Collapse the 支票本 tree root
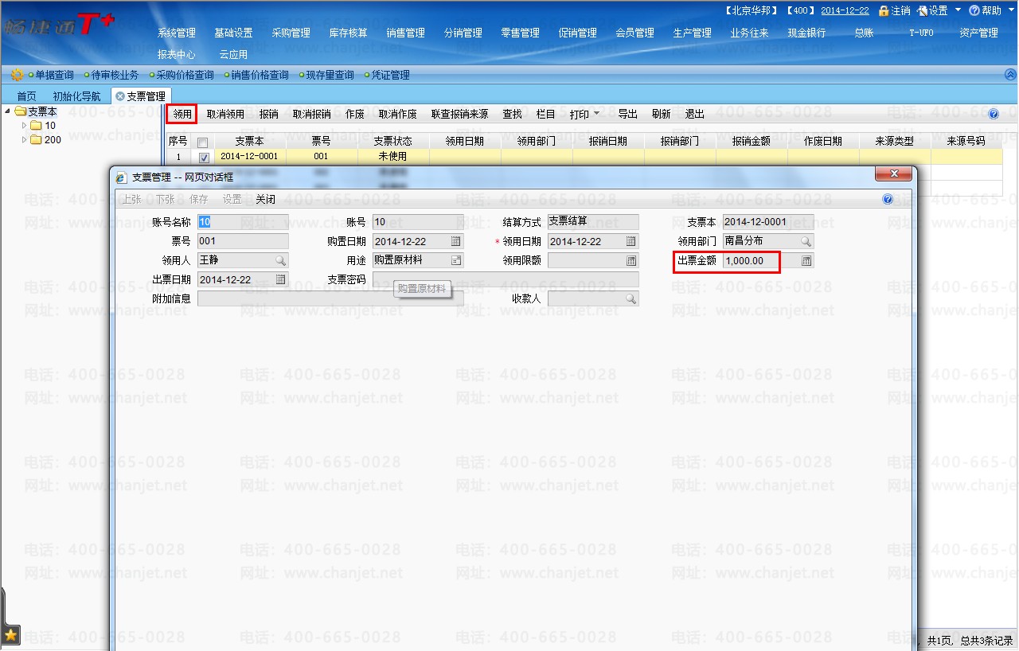This screenshot has width=1019, height=651. pyautogui.click(x=8, y=111)
